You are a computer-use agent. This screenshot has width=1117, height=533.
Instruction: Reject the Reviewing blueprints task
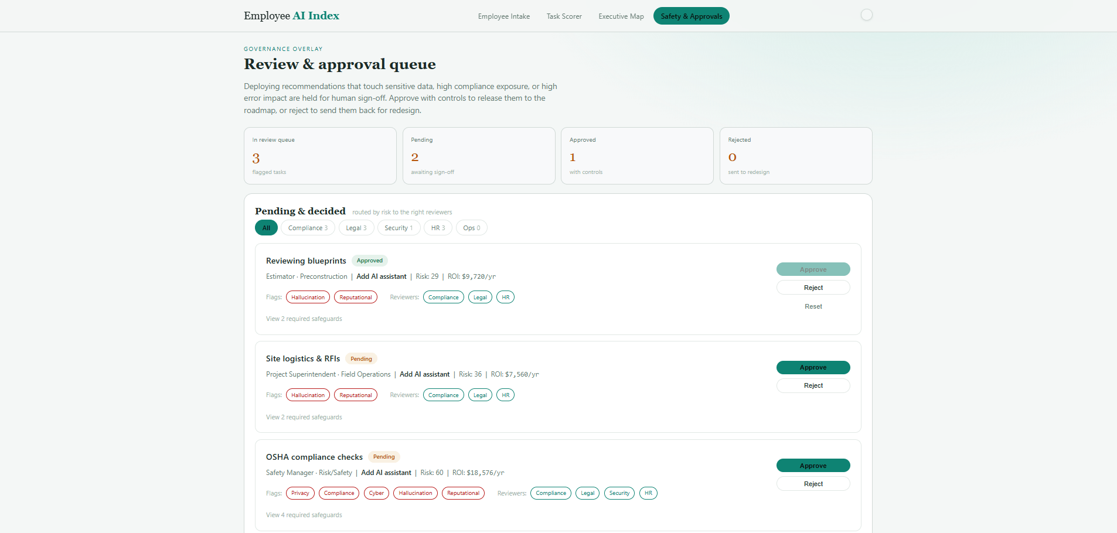813,288
